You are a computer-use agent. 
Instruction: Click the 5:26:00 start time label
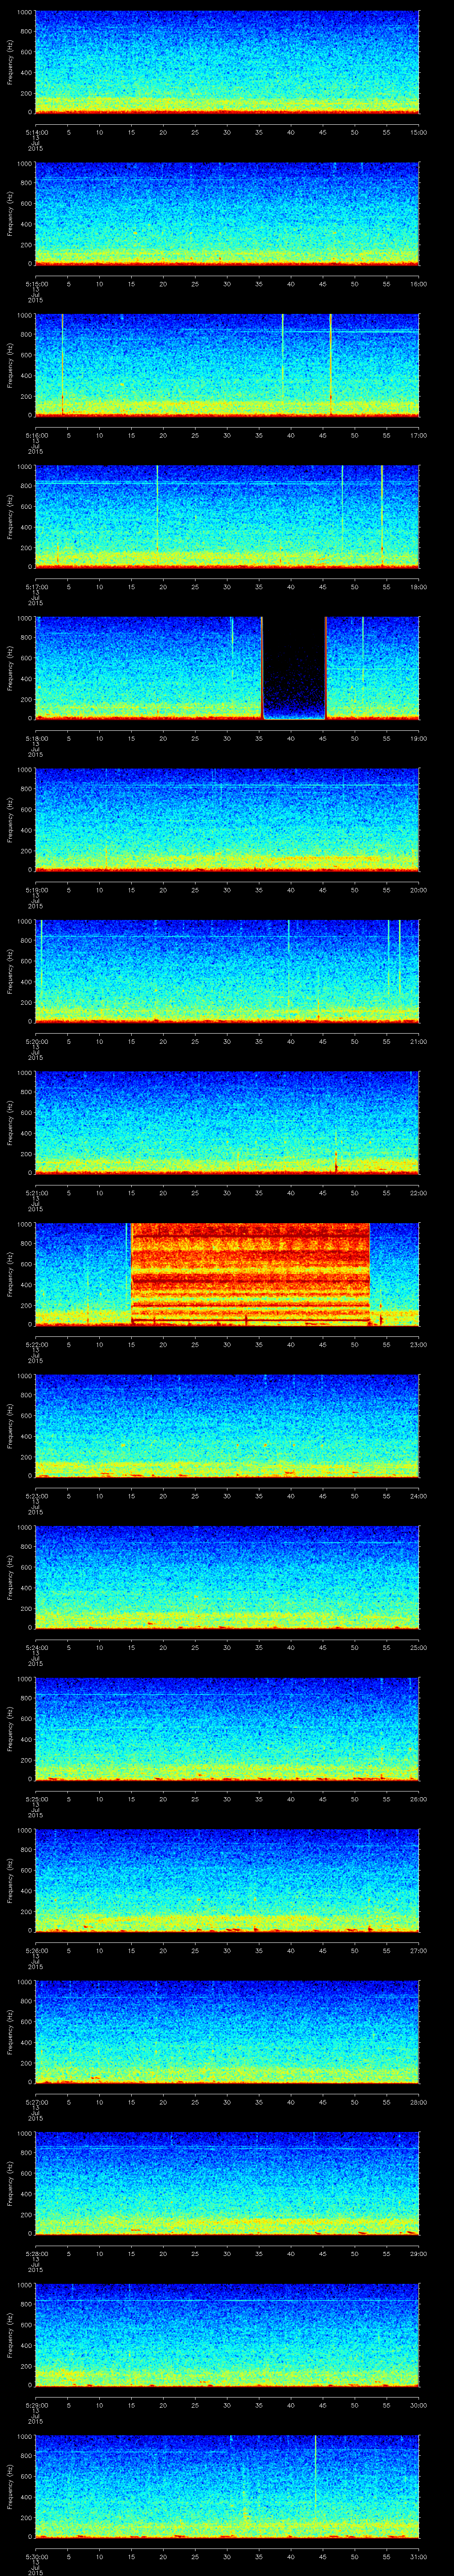[x=36, y=1950]
